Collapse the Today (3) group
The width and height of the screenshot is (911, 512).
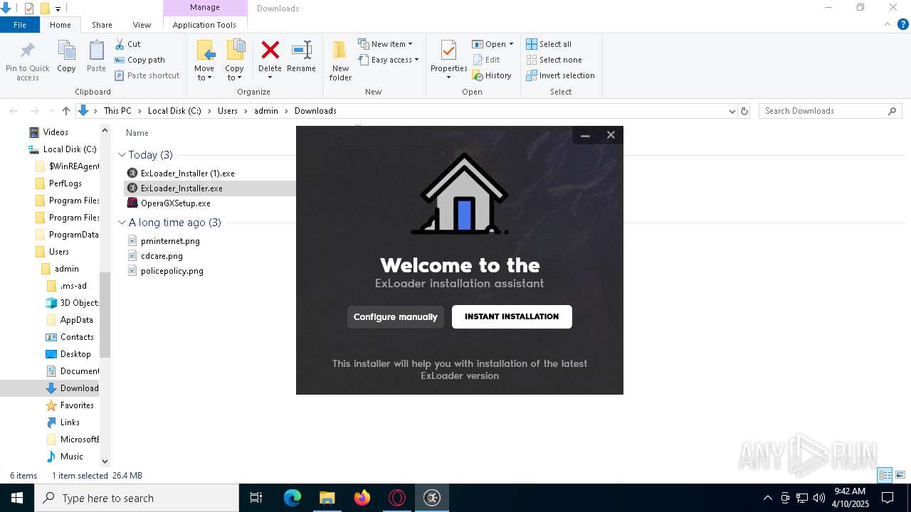122,155
